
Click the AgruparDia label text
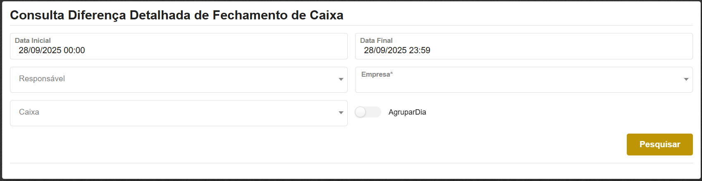[x=407, y=112]
